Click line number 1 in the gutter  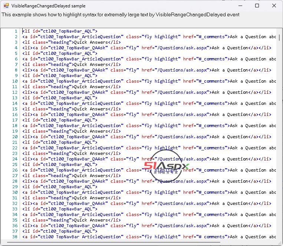tap(16, 31)
